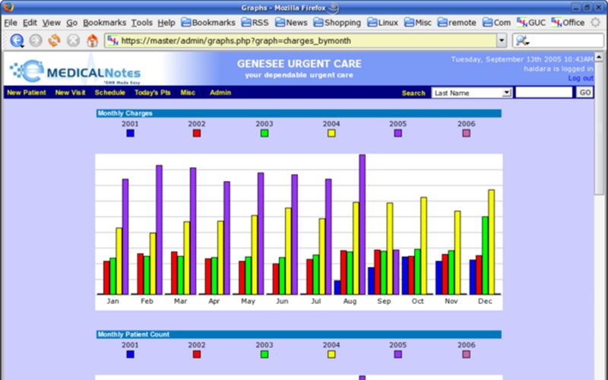Click the 2002 red swatch in Monthly Charges legend

(197, 133)
